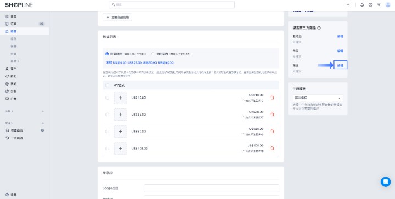Image resolution: width=395 pixels, height=199 pixels.
Task: Open the one-page store icon in sidebar
Action: (x=7, y=138)
